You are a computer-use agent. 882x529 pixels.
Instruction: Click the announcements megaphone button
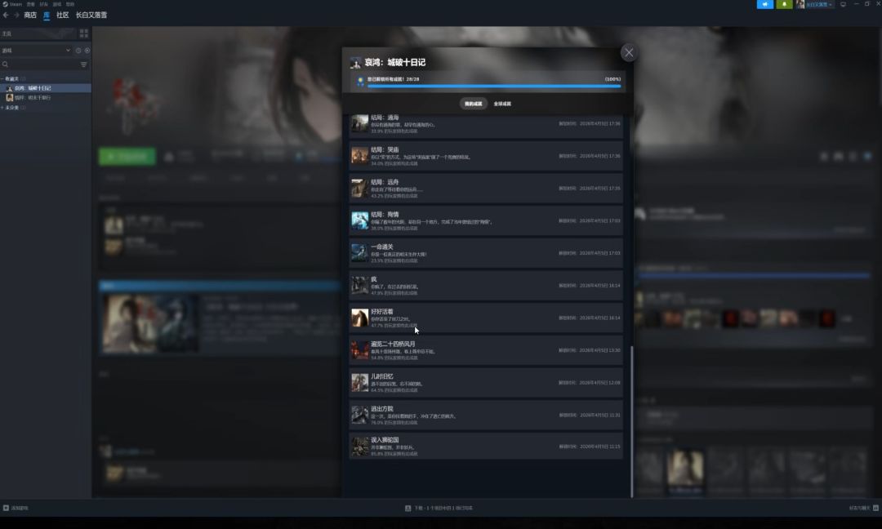pos(765,4)
